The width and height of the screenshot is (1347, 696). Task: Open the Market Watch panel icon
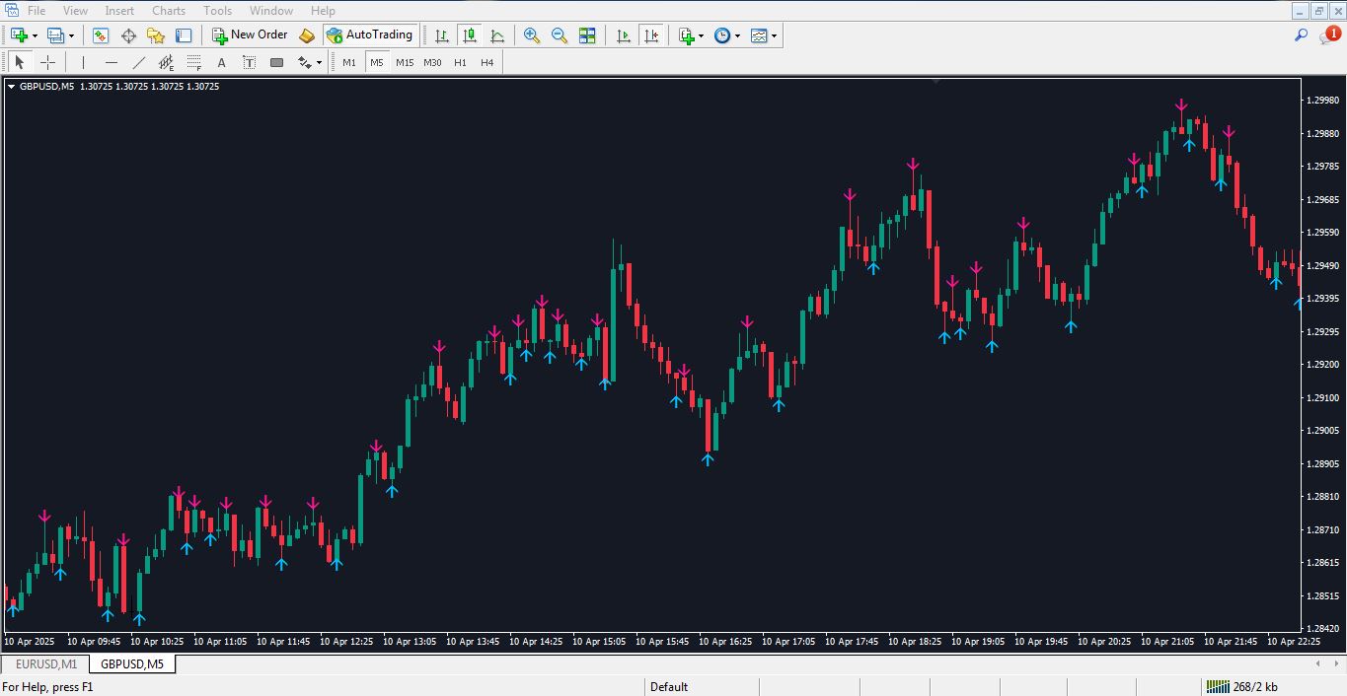pos(101,35)
